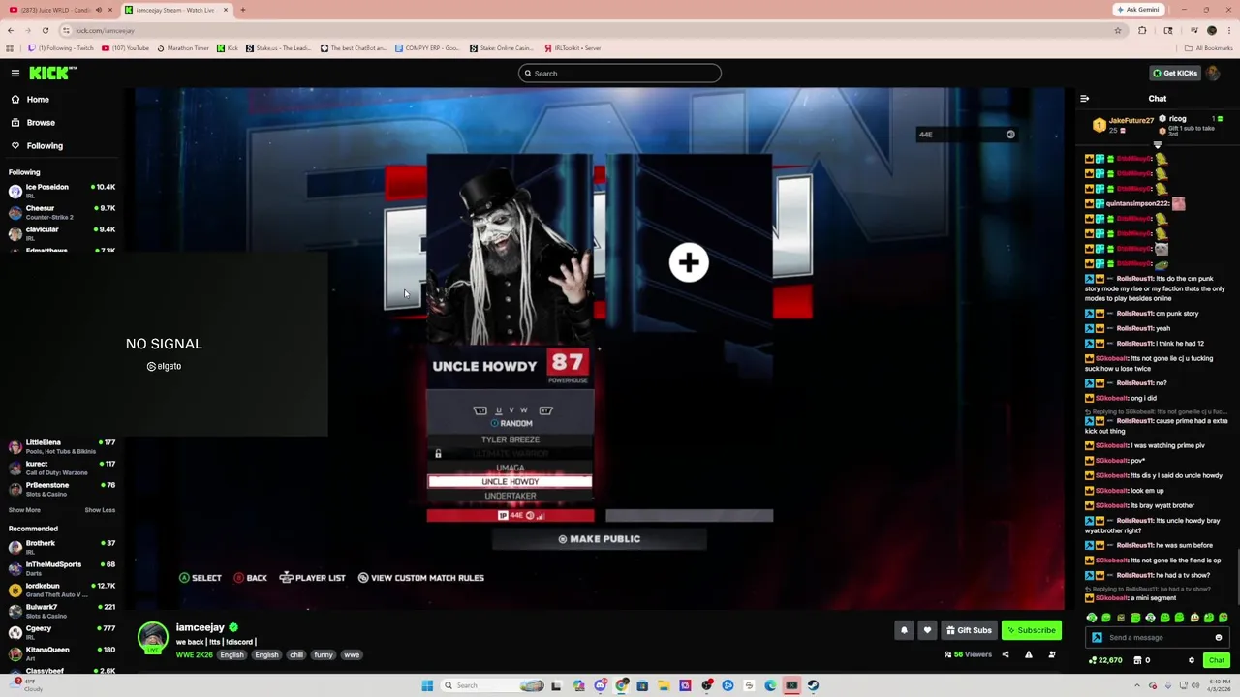Viewport: 1240px width, 697px height.
Task: Send message with green Chat button
Action: coord(1216,660)
